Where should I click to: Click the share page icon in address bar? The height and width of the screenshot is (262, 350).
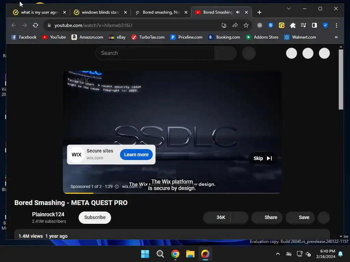click(235, 25)
